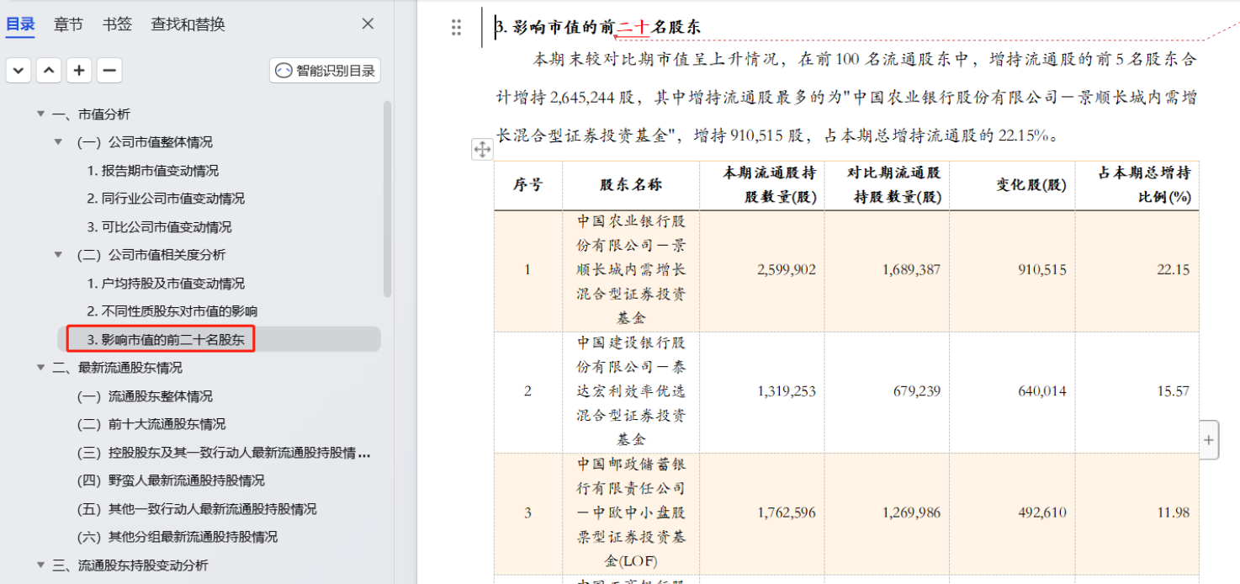The height and width of the screenshot is (584, 1240).
Task: Collapse the 一、市值分析 tree node
Action: (x=40, y=114)
